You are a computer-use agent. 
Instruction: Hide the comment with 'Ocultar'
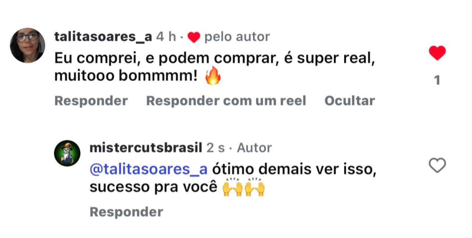[x=350, y=101]
